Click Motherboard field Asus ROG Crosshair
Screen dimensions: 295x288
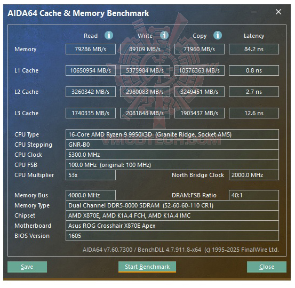point(172,226)
